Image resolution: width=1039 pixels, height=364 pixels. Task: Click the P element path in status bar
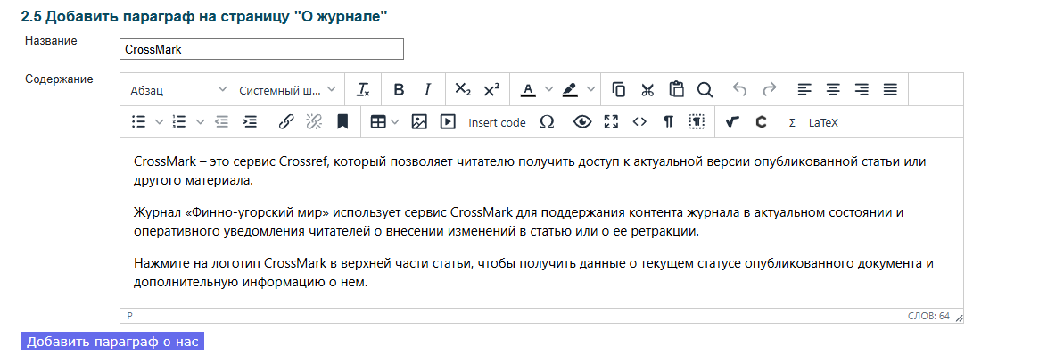point(130,316)
